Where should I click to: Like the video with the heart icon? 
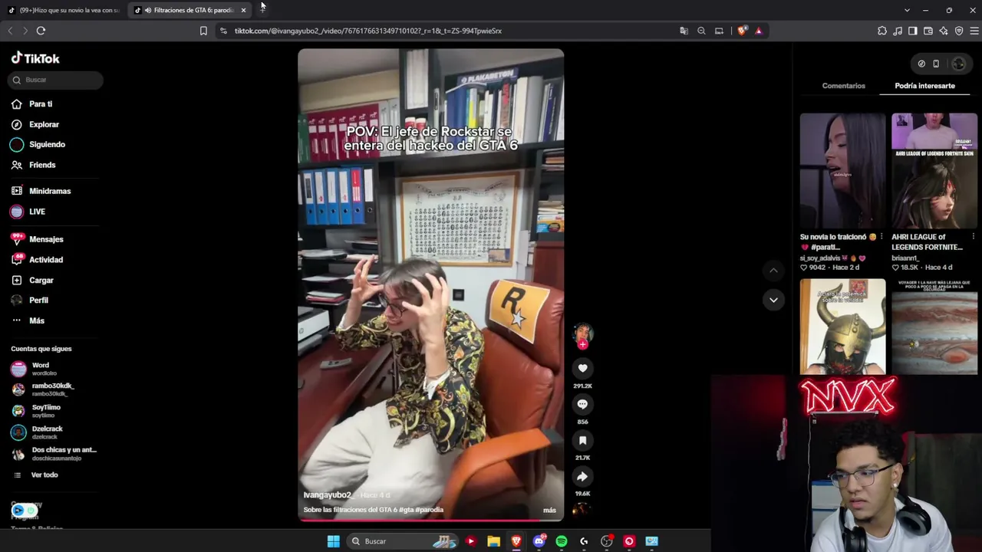click(582, 369)
